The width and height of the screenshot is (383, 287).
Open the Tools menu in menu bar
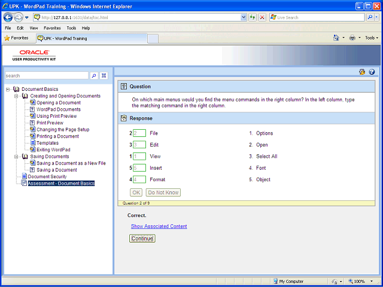71,28
